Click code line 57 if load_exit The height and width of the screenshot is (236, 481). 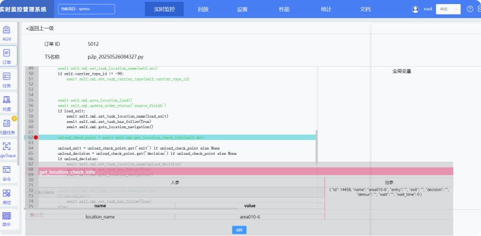pos(71,111)
